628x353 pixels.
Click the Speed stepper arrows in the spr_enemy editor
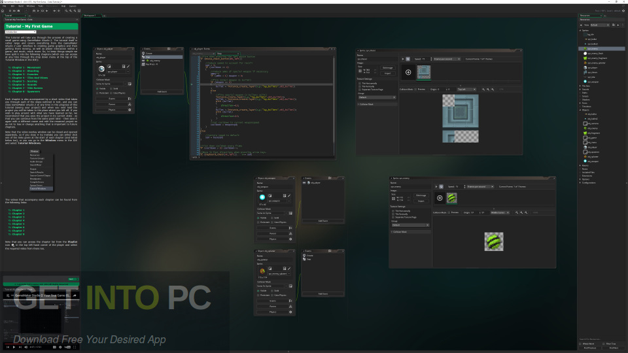[464, 186]
